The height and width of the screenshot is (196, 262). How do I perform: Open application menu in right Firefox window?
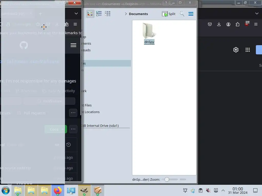(256, 24)
